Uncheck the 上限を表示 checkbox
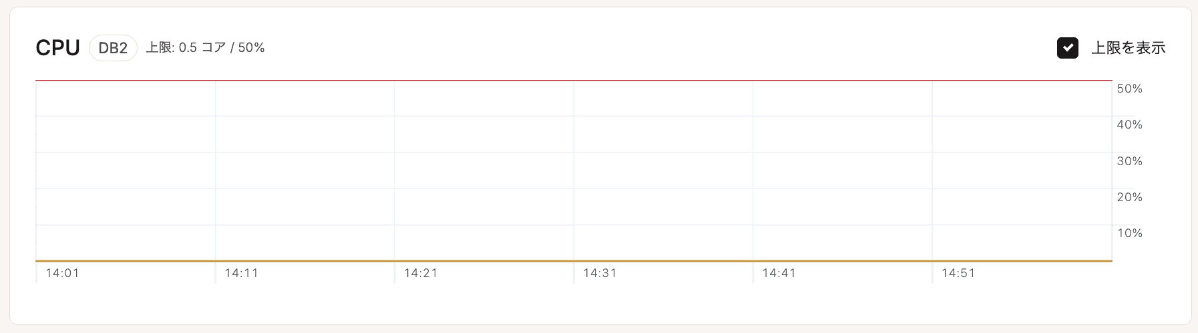The width and height of the screenshot is (1198, 333). (x=1067, y=48)
